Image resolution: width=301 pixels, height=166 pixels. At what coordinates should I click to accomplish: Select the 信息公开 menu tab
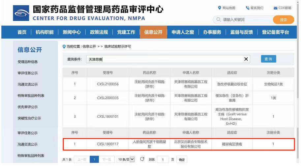pos(153,32)
